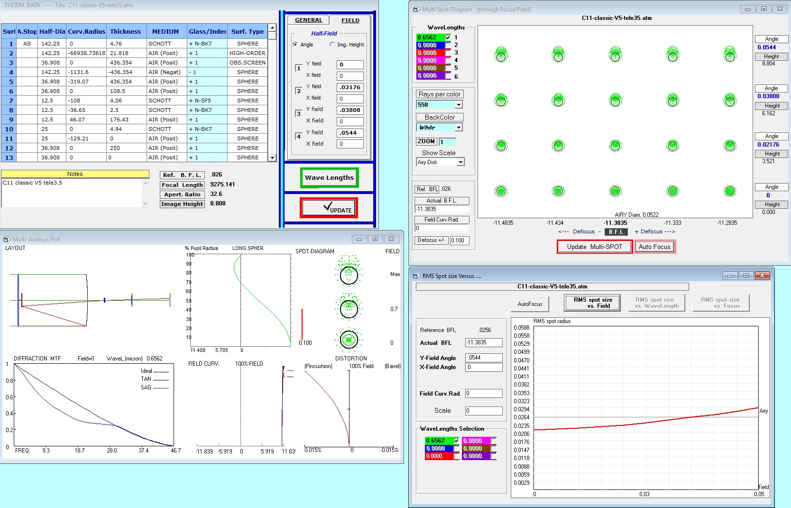Click the B.F.L. defocus center button
The image size is (791, 508).
pos(616,232)
